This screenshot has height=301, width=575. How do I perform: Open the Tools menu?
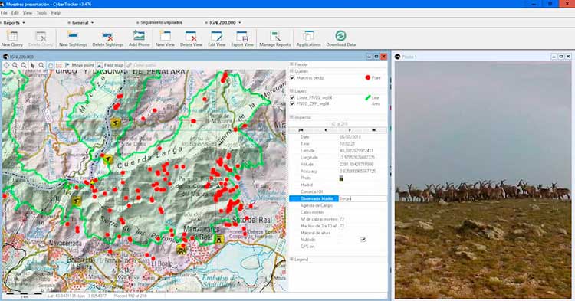[x=41, y=13]
